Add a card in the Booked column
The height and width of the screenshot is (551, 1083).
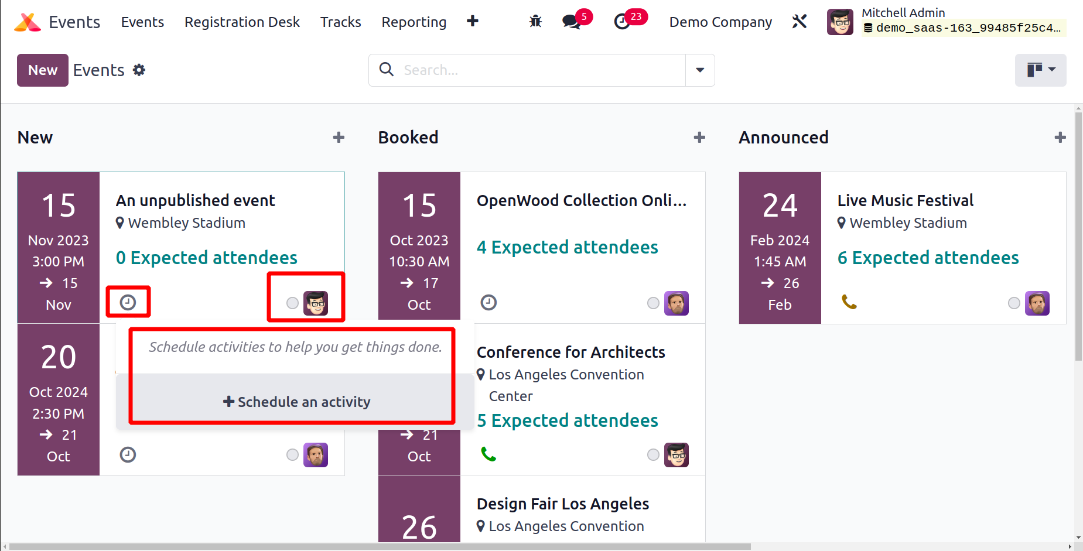pyautogui.click(x=699, y=137)
